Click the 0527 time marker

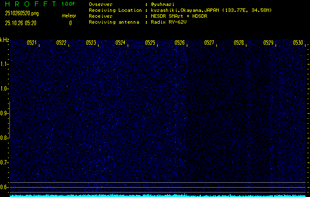209,43
